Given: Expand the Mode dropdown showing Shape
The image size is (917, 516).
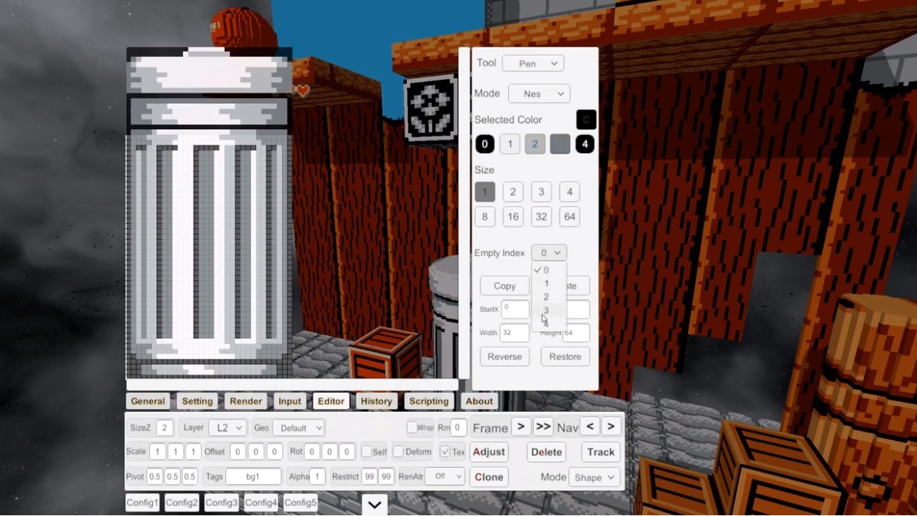Looking at the screenshot, I should click(594, 477).
